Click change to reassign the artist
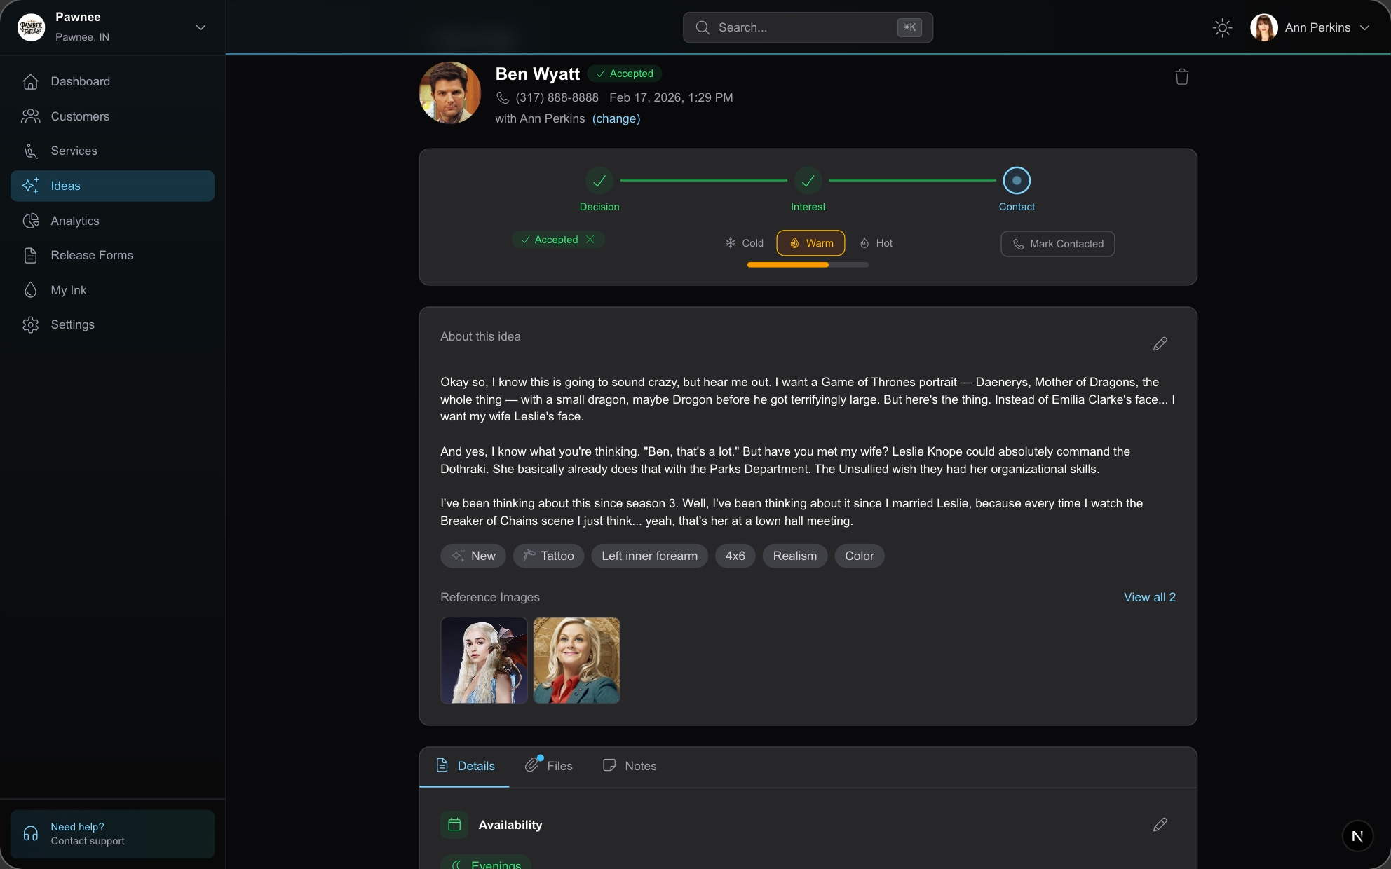 (x=616, y=119)
